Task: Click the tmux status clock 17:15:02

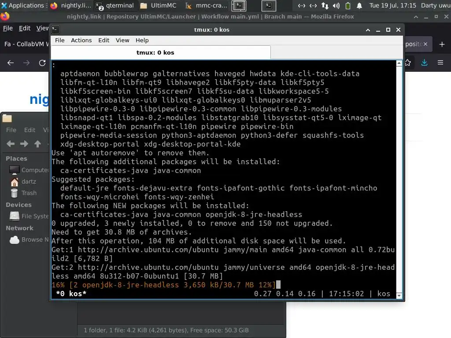Action: (346, 294)
